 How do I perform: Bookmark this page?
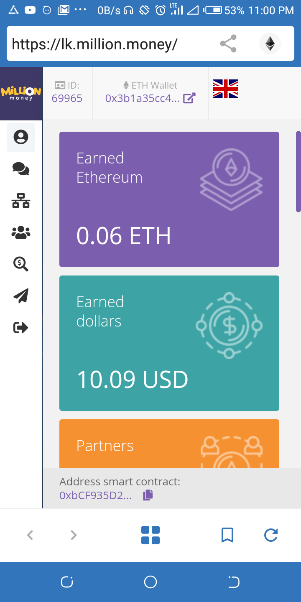(x=227, y=535)
